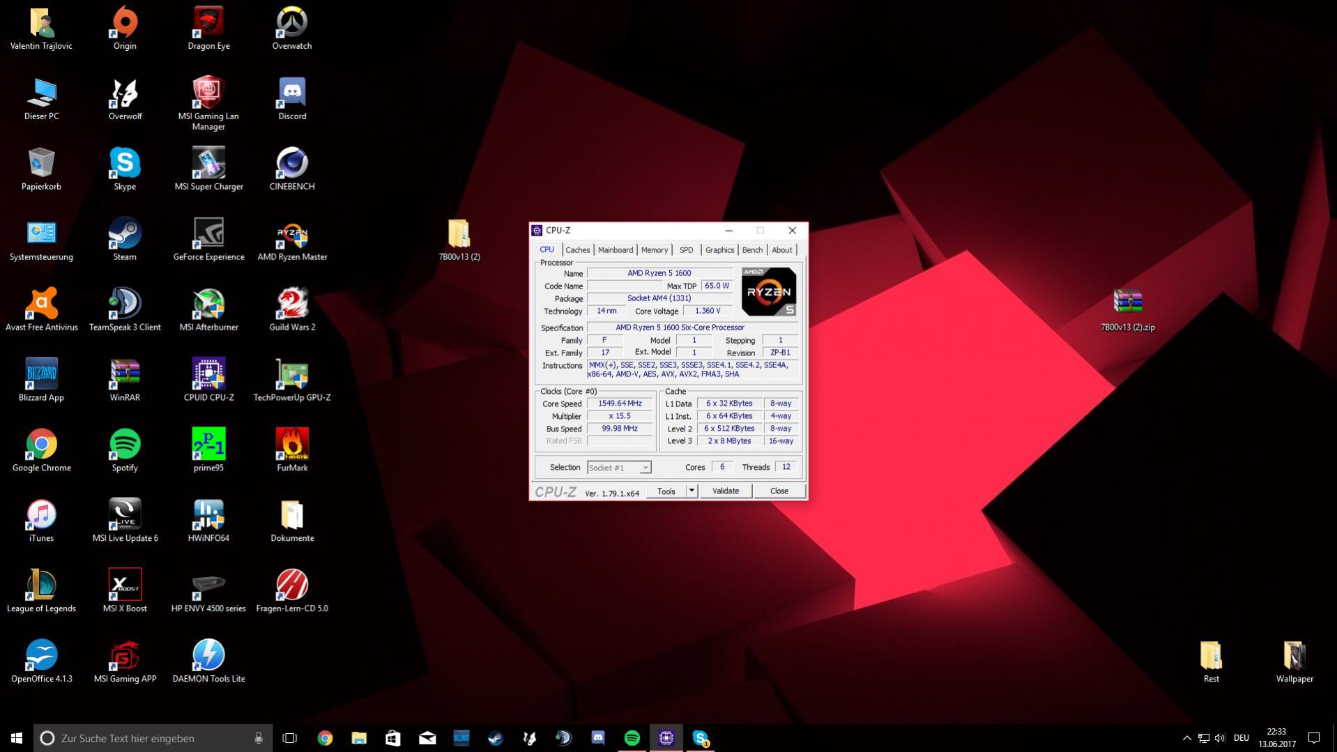This screenshot has height=752, width=1337.
Task: Open the taskbar clock showing 22:33
Action: (1276, 738)
